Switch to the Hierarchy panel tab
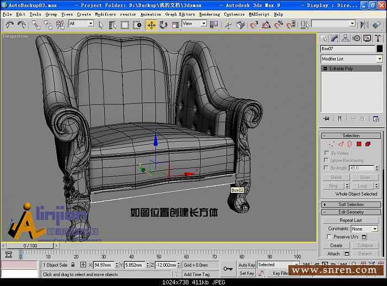 (345, 38)
